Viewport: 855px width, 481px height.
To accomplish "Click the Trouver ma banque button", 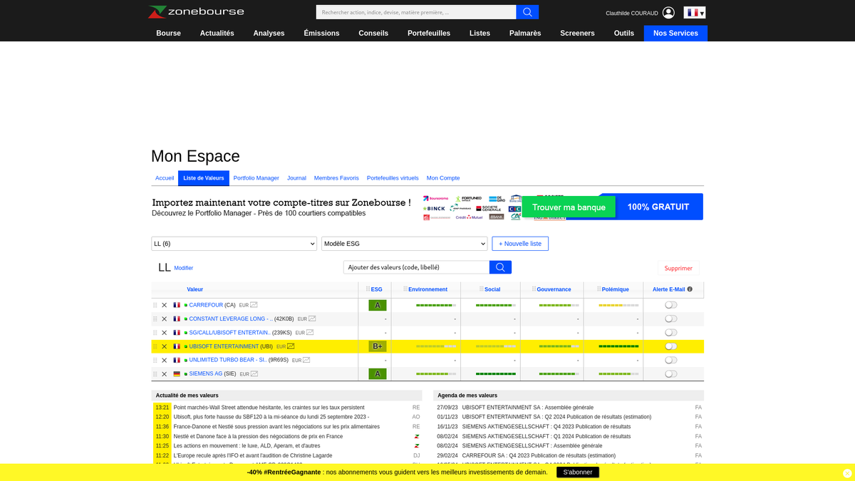I will point(569,207).
